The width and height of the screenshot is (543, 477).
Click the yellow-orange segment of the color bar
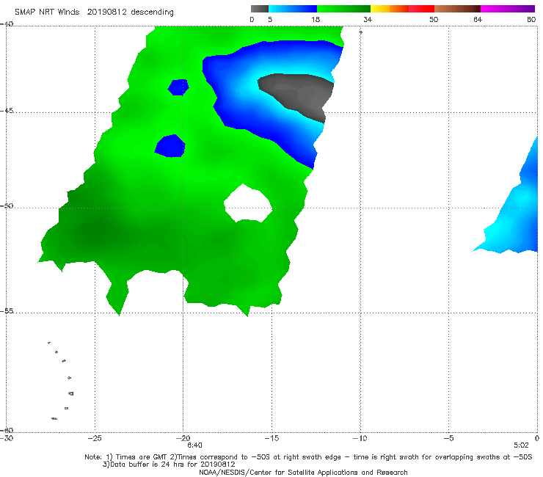pyautogui.click(x=389, y=9)
